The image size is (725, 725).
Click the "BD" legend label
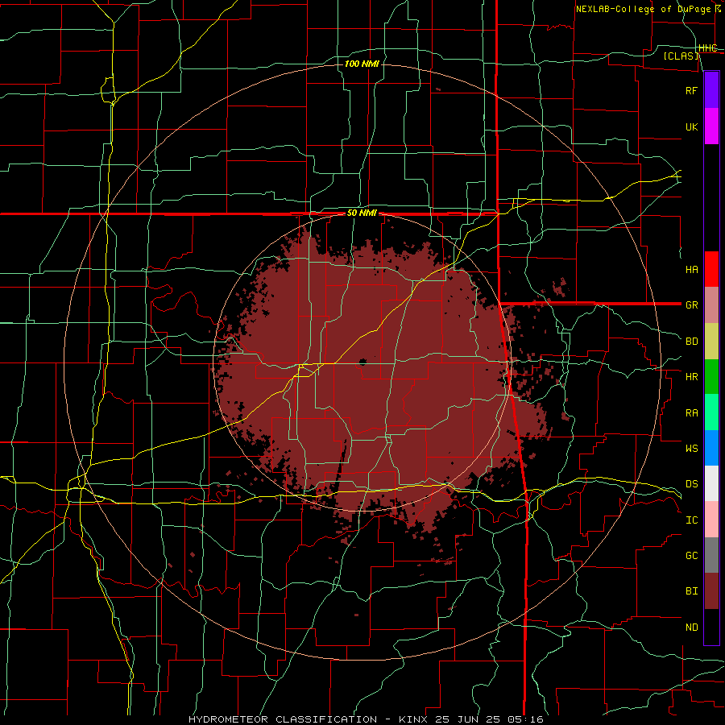coord(692,342)
